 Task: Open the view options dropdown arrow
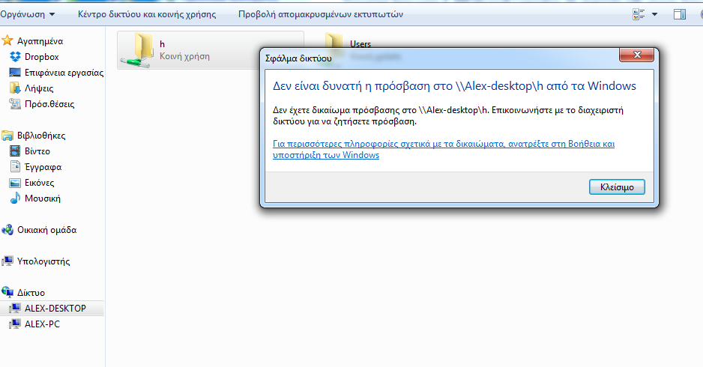[x=654, y=14]
